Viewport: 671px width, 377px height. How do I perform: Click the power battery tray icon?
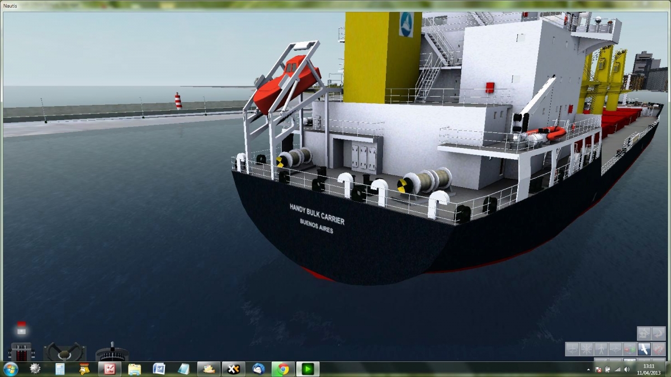point(607,370)
